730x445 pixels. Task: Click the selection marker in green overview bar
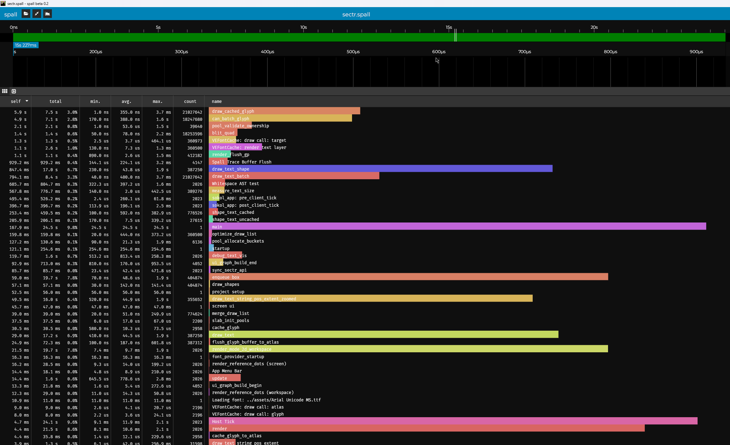[x=455, y=37]
